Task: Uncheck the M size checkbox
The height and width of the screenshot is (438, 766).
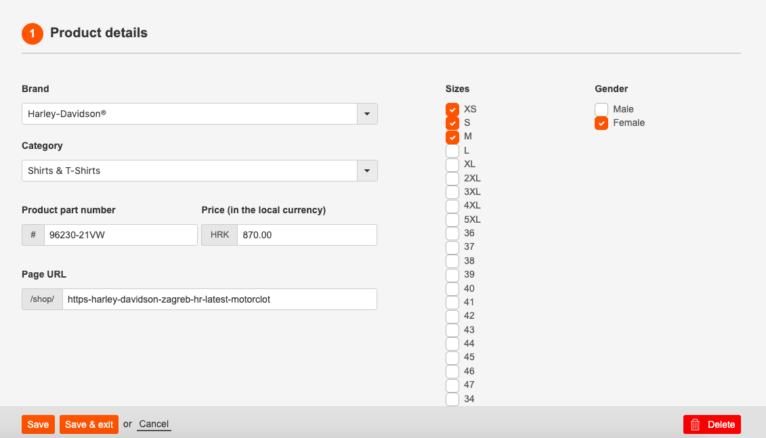Action: coord(452,137)
